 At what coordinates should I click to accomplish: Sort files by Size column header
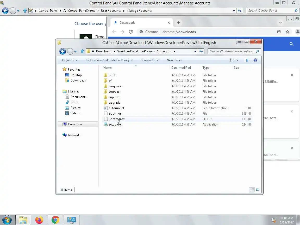[x=242, y=67]
